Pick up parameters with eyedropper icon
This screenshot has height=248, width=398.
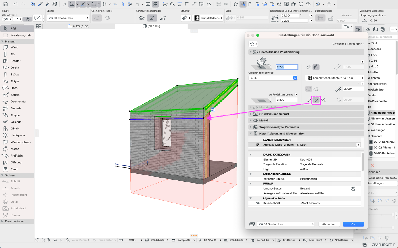click(x=40, y=4)
